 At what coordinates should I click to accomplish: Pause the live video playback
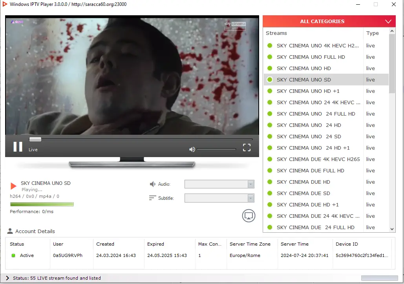[18, 147]
